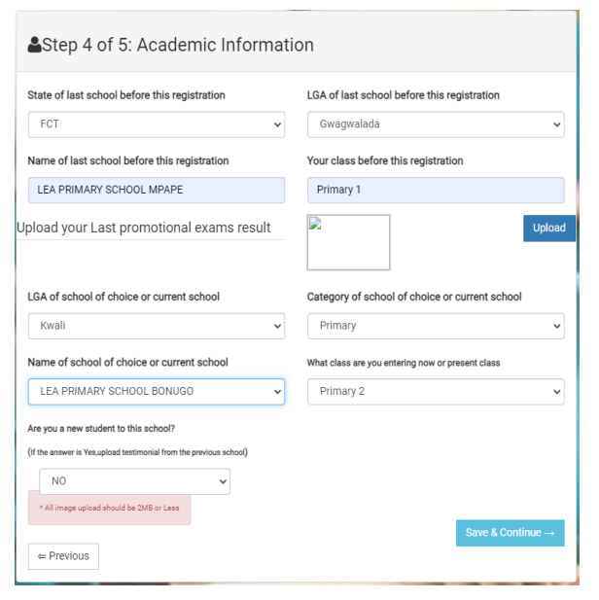Open the LGA of last school dropdown
Image resolution: width=599 pixels, height=600 pixels.
point(435,124)
